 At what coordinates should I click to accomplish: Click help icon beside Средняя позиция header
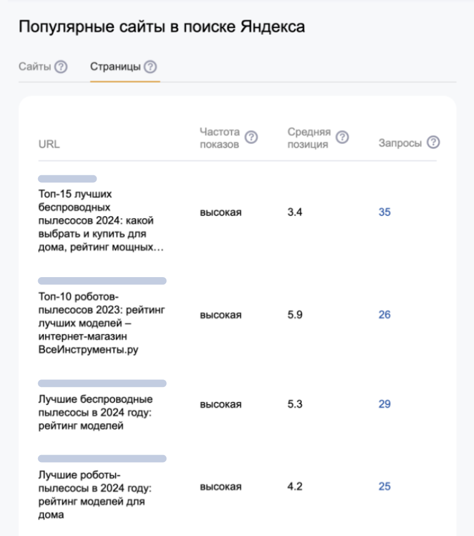(x=342, y=138)
